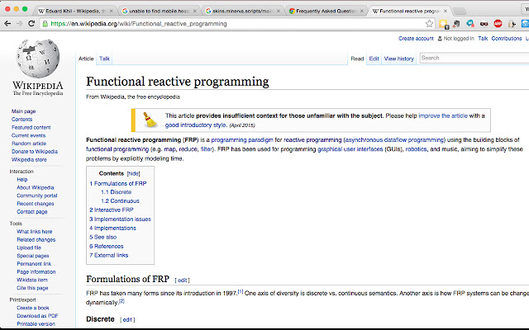Jump to '1.2 Continuous' in contents
Image resolution: width=529 pixels, height=330 pixels.
point(120,201)
